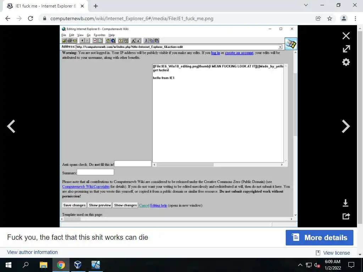Click Favorites menu in the IE1 screenshot
The width and height of the screenshot is (363, 272).
pos(100,35)
